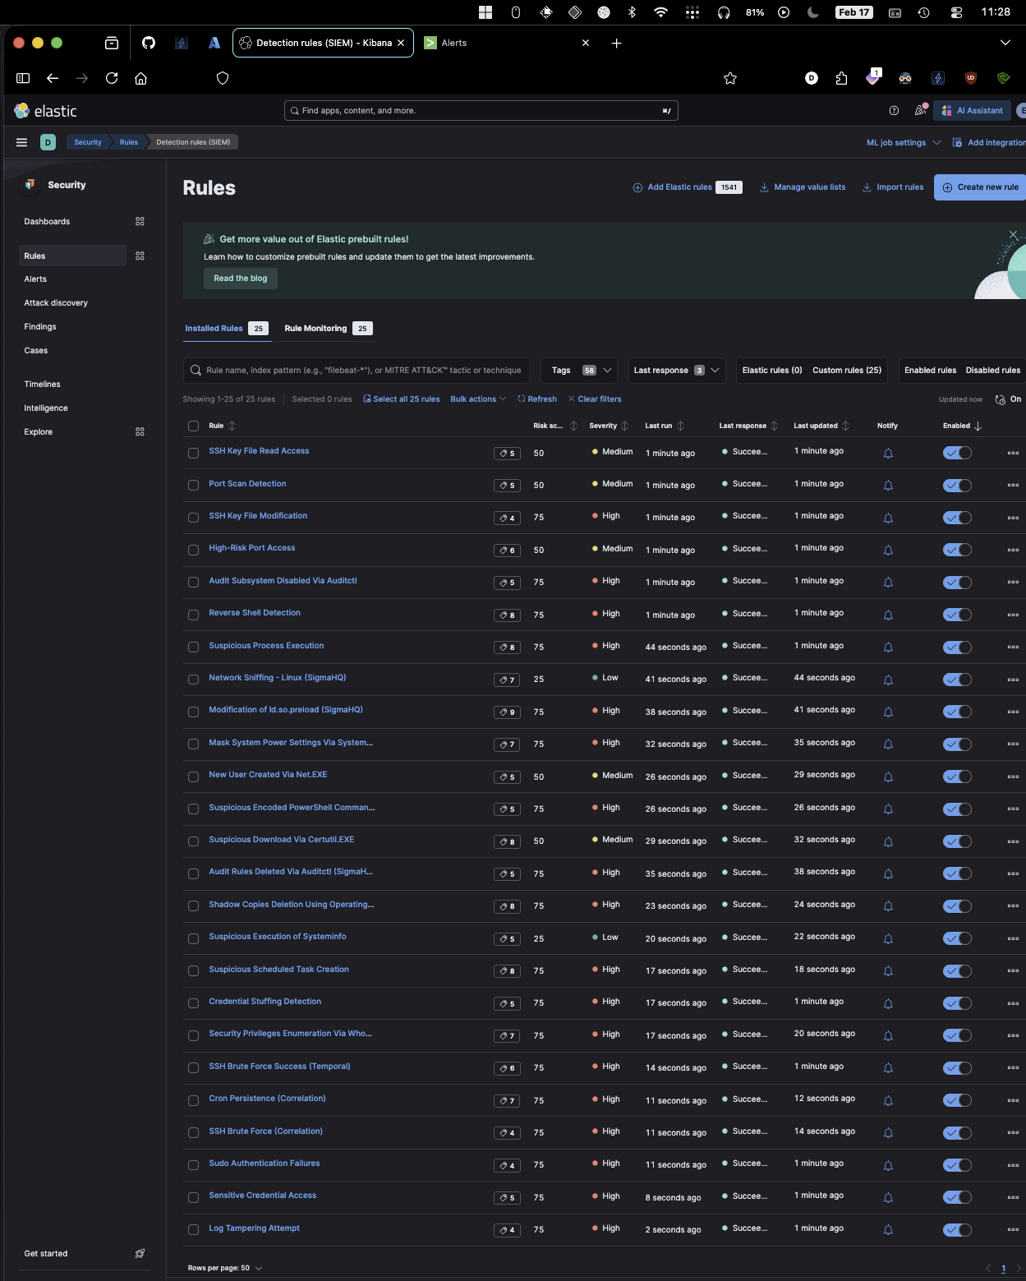Disable the Network Sniffing - Linux rule

coord(957,680)
